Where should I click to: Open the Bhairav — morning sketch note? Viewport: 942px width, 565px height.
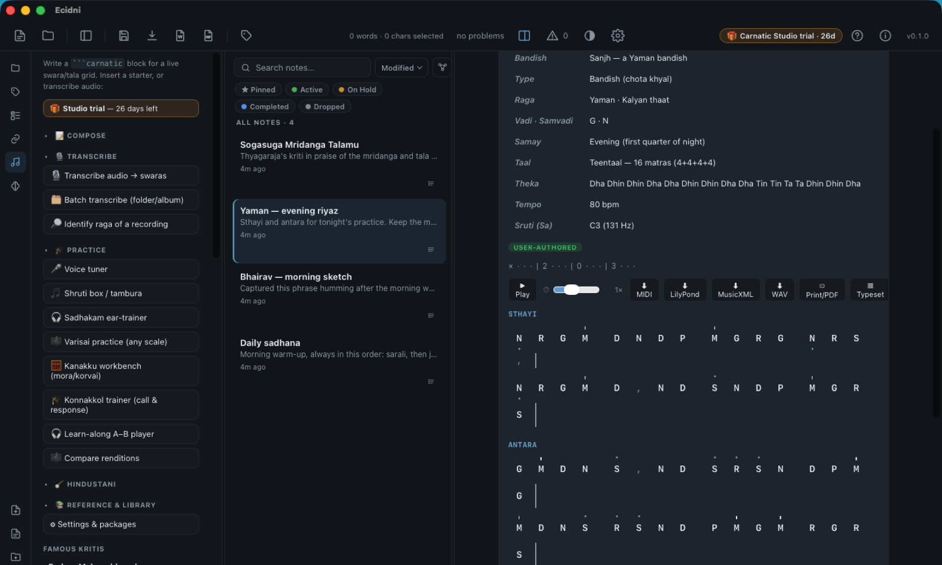(x=339, y=297)
